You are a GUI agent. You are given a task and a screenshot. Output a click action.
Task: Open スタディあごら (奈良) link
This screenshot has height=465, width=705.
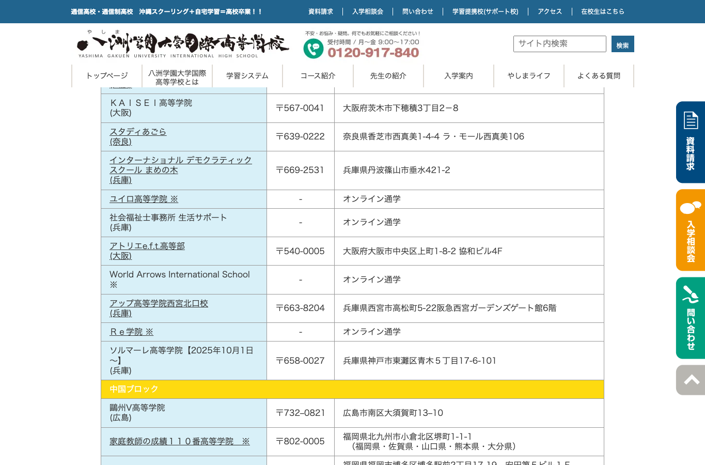tap(138, 136)
